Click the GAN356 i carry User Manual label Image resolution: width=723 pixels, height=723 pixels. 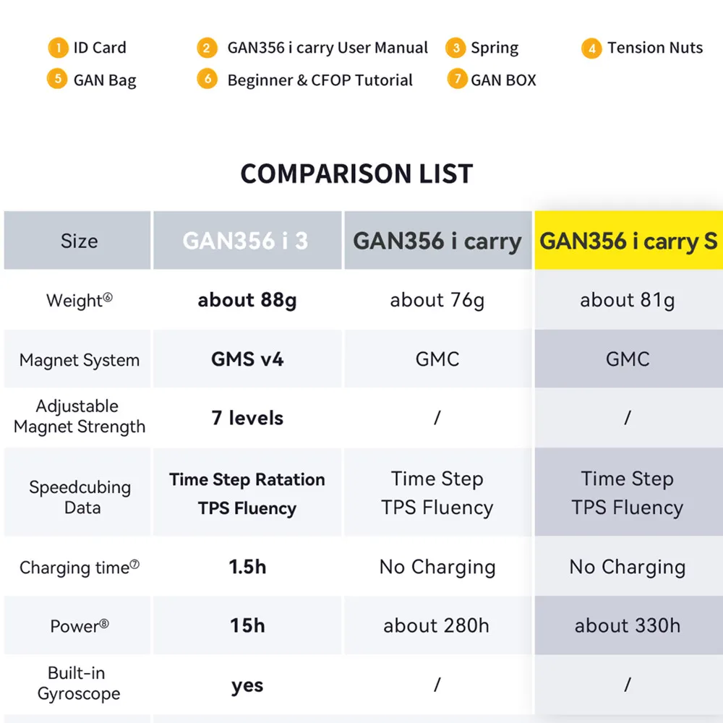[328, 48]
